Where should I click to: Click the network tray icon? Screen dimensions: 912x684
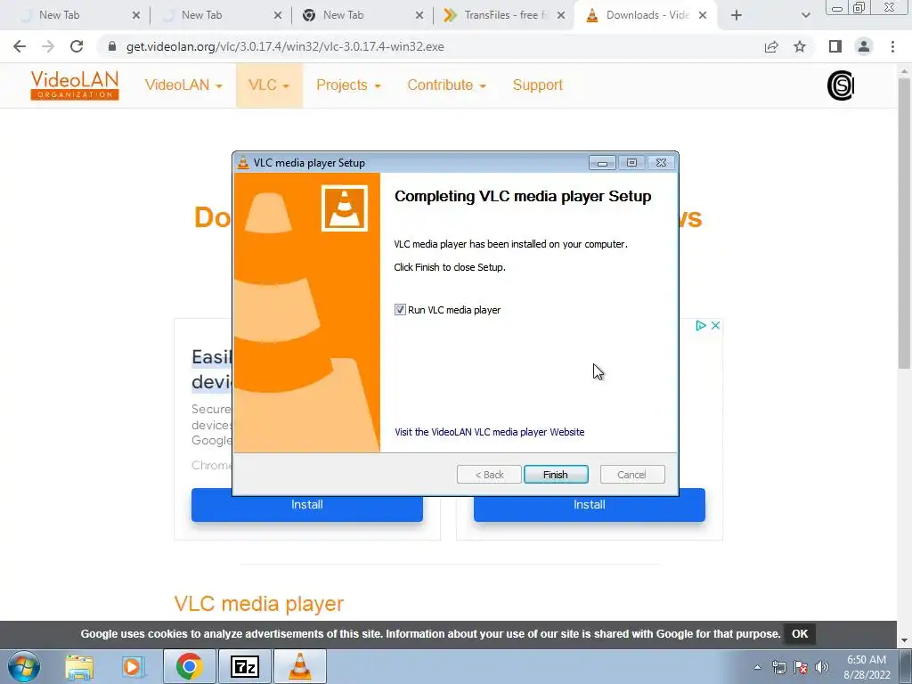[778, 667]
